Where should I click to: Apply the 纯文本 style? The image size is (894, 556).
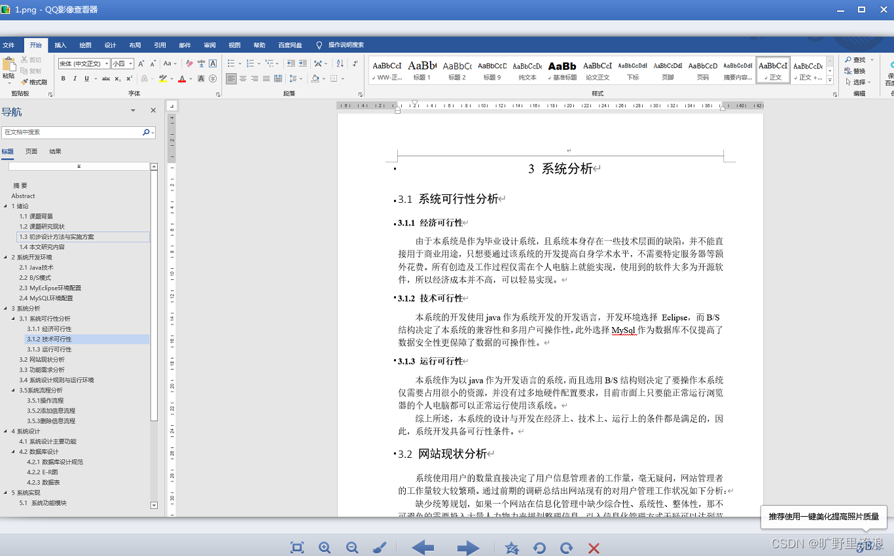click(x=527, y=70)
